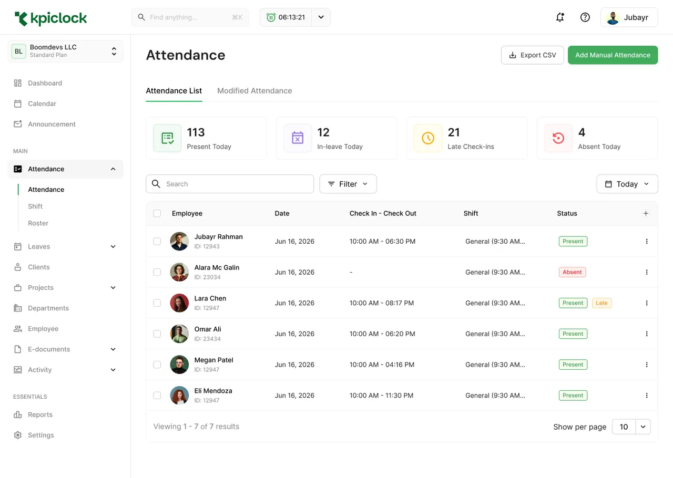Click the Reports bar chart icon
This screenshot has width=673, height=478.
tap(18, 414)
